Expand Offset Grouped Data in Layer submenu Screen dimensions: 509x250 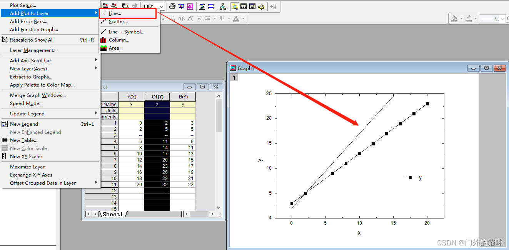[50, 183]
